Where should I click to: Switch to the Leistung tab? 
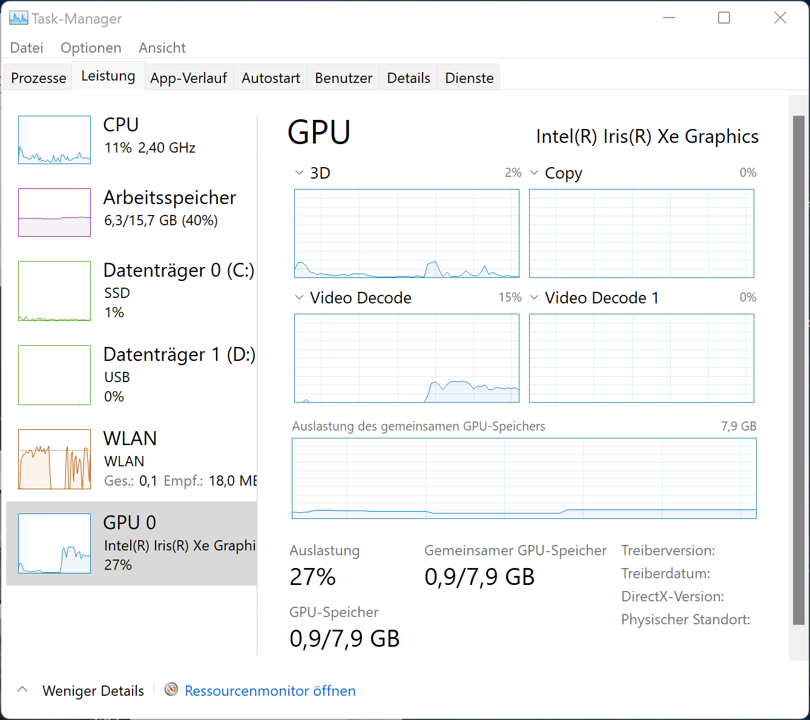[108, 76]
